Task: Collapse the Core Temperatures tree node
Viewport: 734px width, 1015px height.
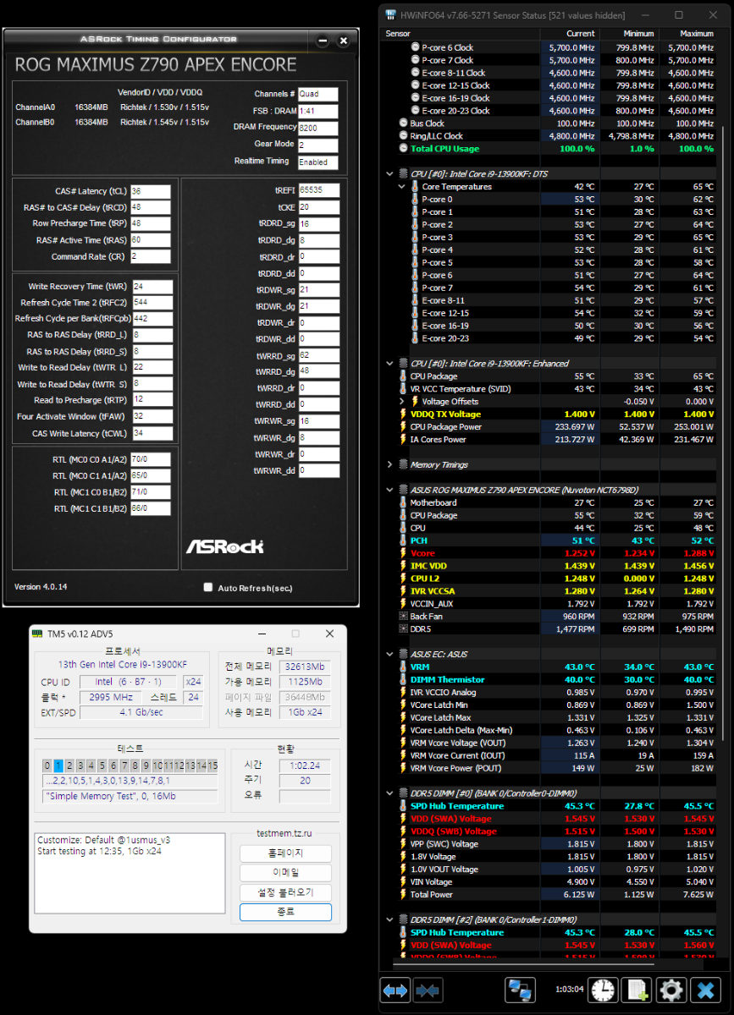Action: 402,187
